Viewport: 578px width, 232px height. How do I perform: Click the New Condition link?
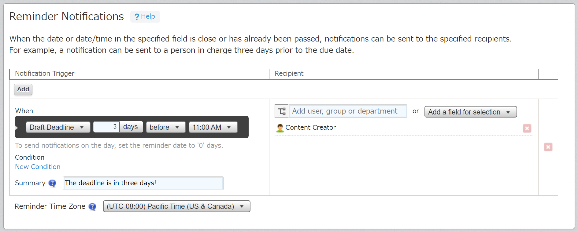tap(38, 167)
